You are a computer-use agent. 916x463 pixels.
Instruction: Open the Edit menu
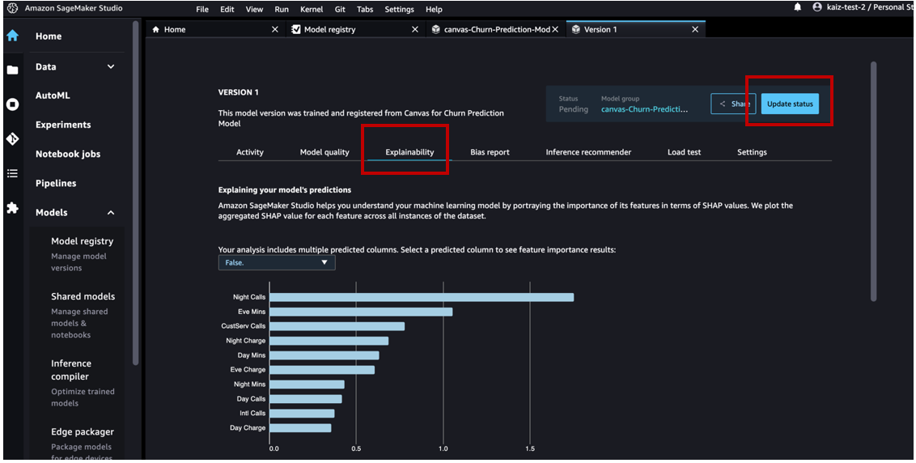coord(227,10)
